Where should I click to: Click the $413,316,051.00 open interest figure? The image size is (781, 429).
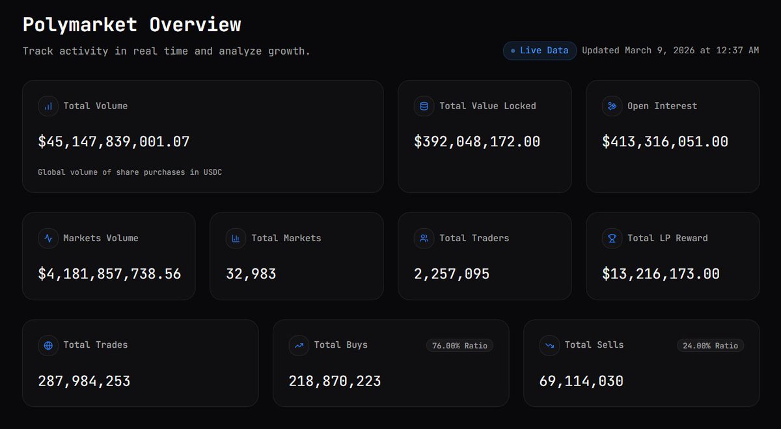click(x=665, y=142)
